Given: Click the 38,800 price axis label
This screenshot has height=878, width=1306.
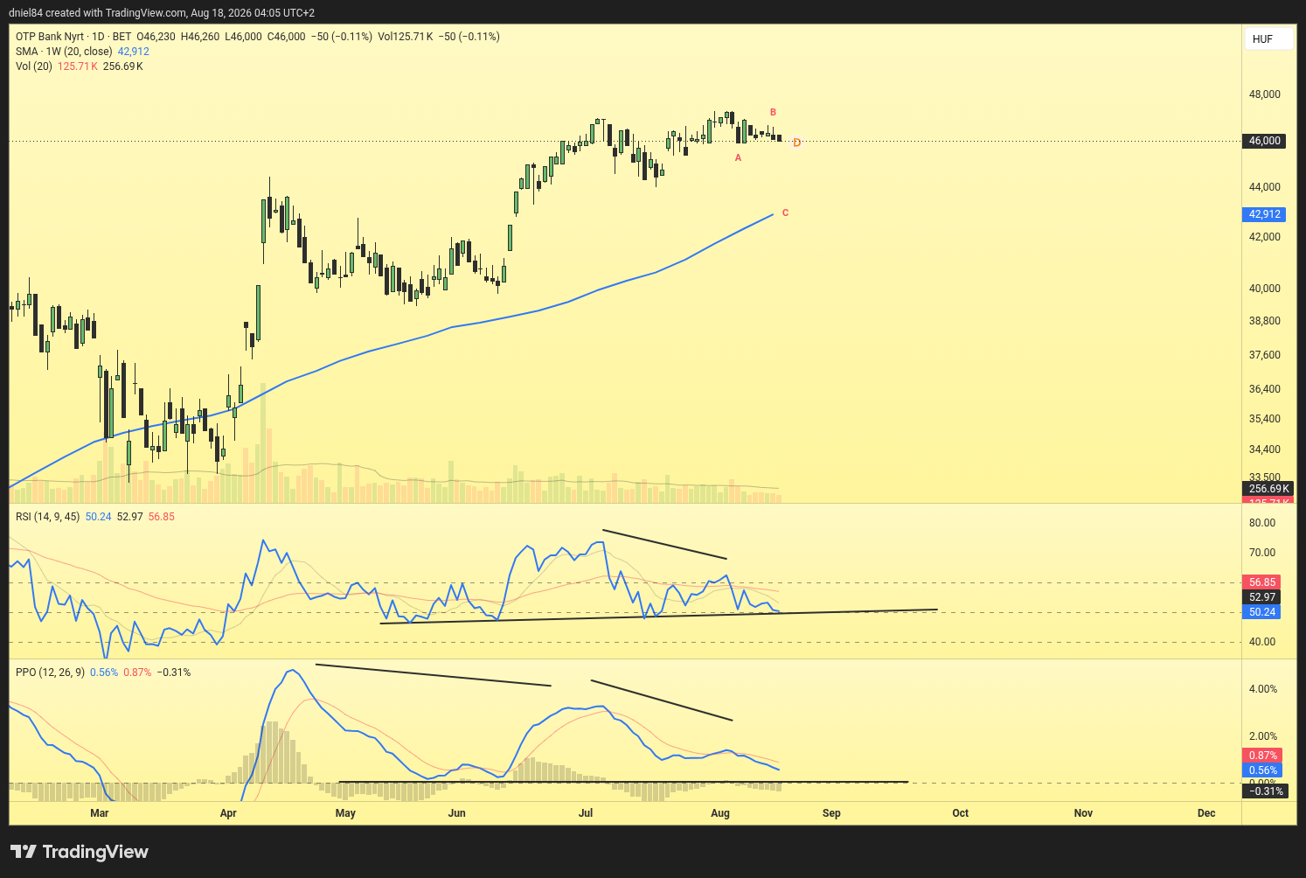Looking at the screenshot, I should pos(1264,321).
